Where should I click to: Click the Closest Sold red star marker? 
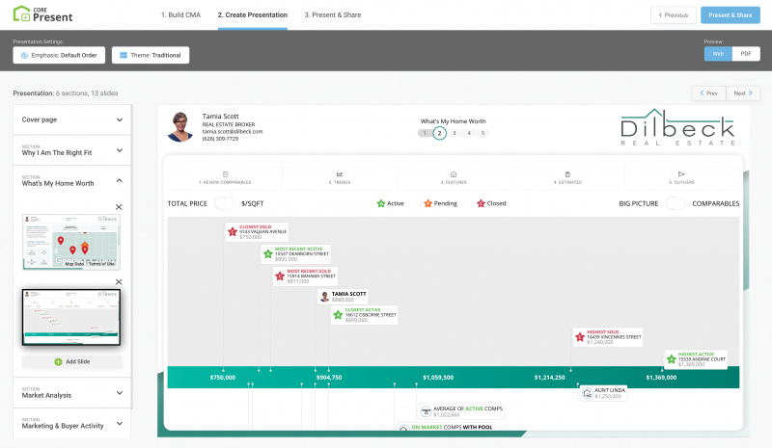click(x=233, y=231)
